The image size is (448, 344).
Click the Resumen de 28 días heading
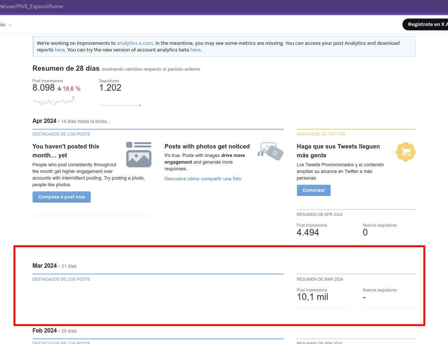pyautogui.click(x=66, y=69)
